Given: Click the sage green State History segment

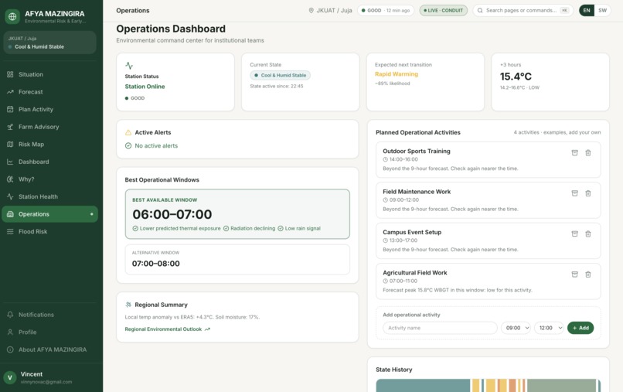Looking at the screenshot, I should click(562, 385).
